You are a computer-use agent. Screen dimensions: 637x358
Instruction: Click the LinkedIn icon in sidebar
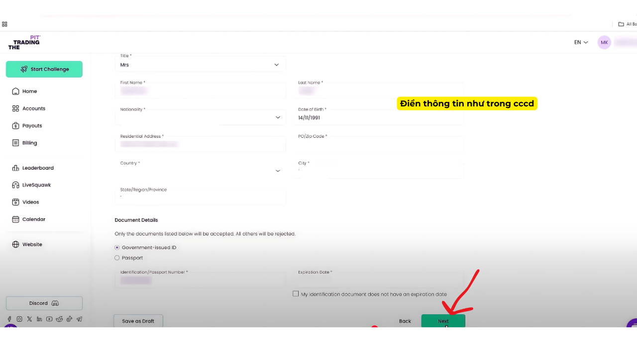(39, 319)
